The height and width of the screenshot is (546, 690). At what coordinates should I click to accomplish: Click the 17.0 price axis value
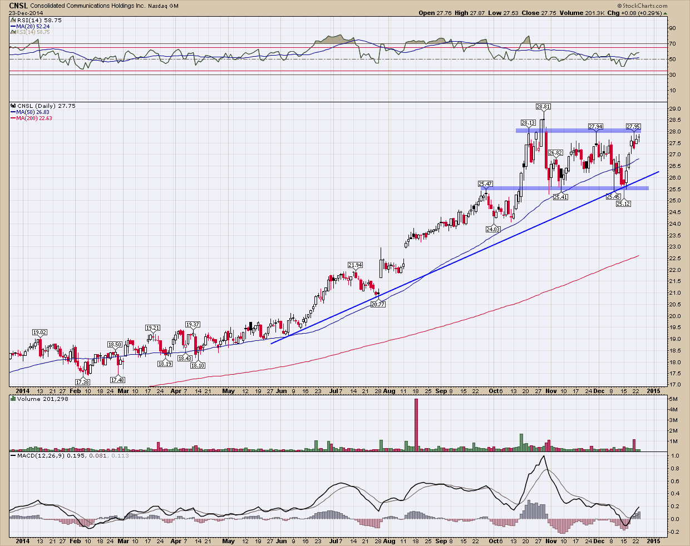point(675,385)
